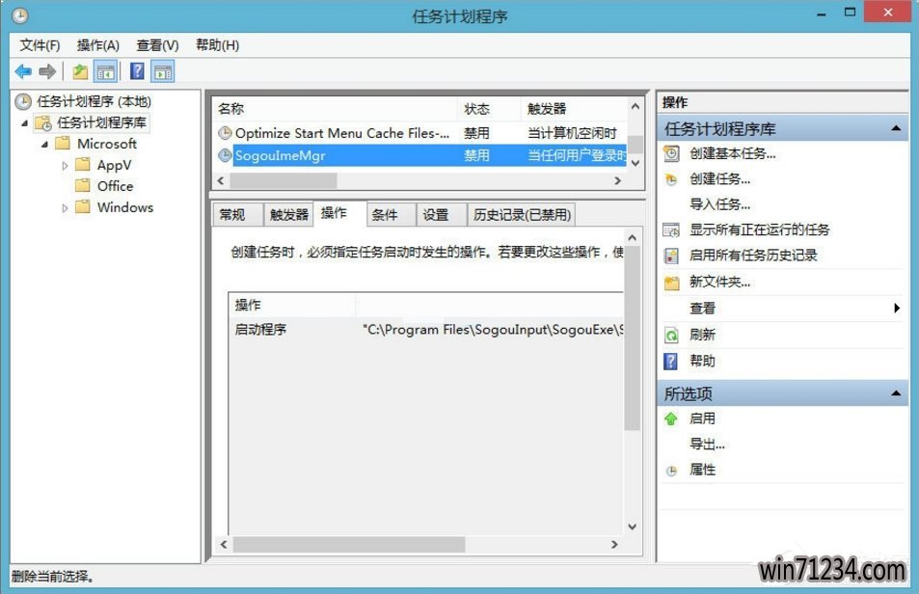Click the Up one level folder icon
The image size is (919, 594).
80,71
